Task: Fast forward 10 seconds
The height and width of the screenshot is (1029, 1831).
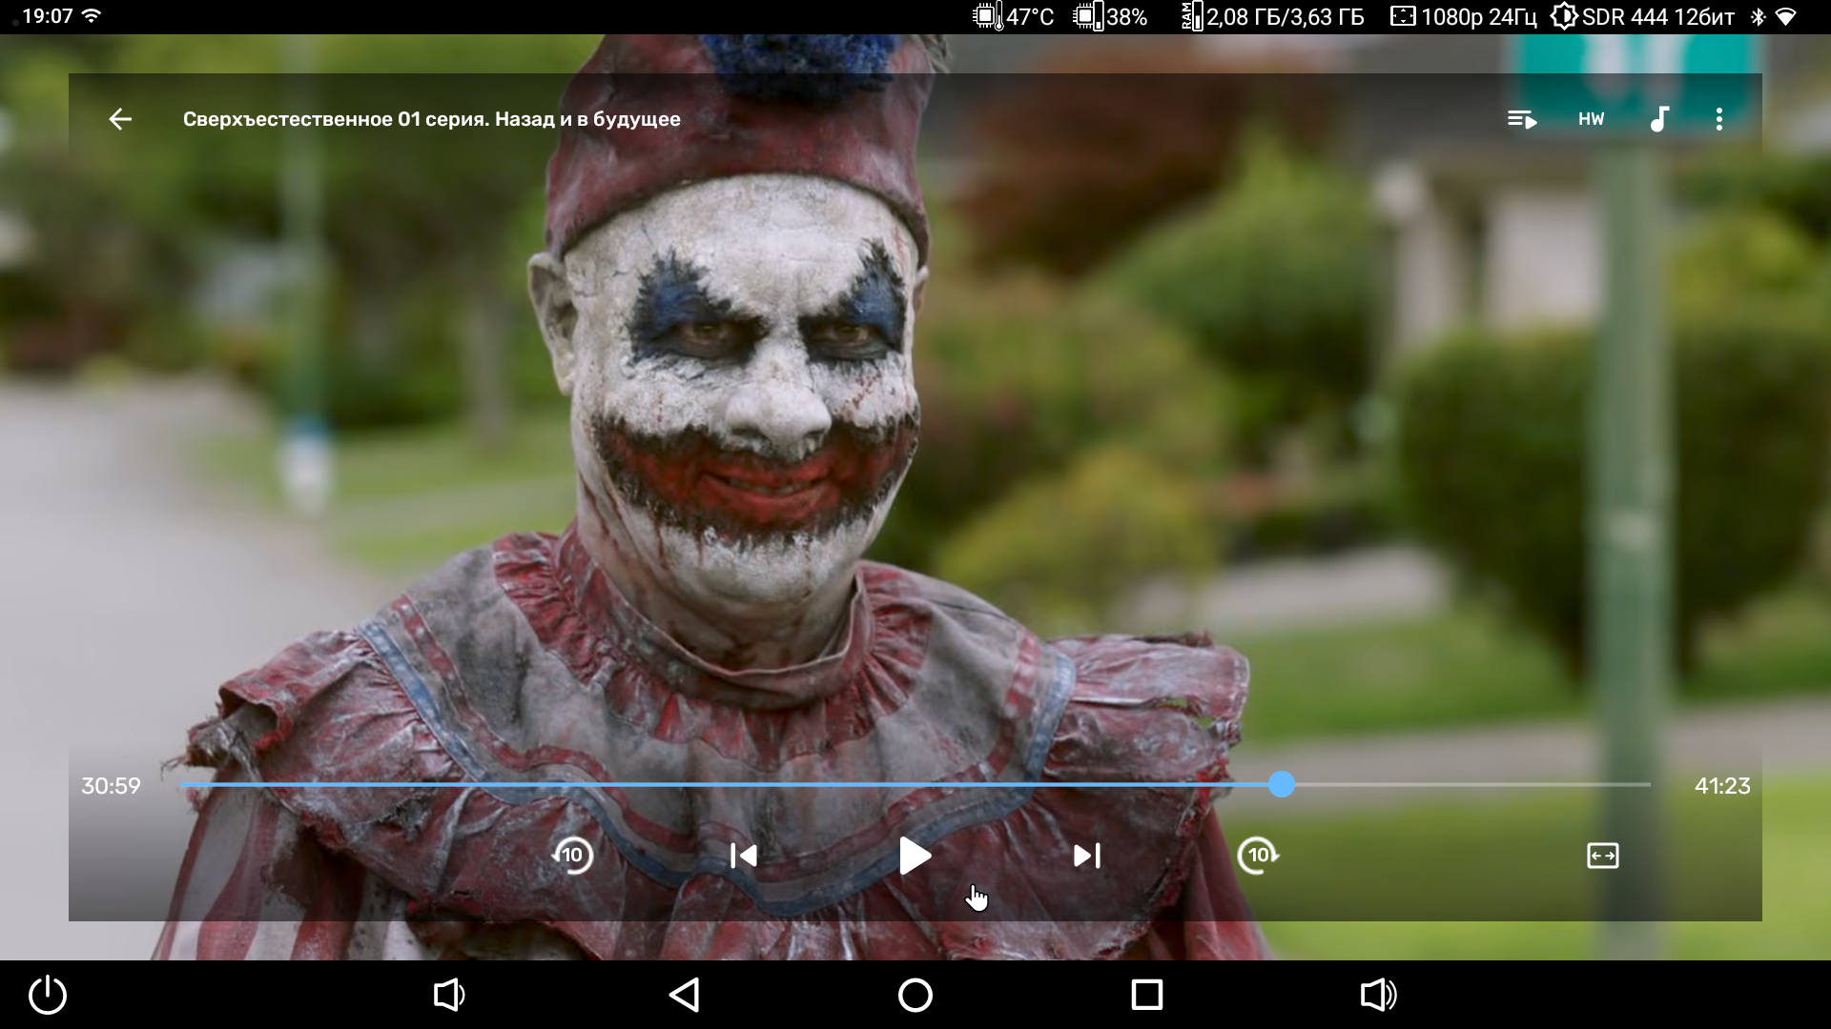Action: point(1258,856)
